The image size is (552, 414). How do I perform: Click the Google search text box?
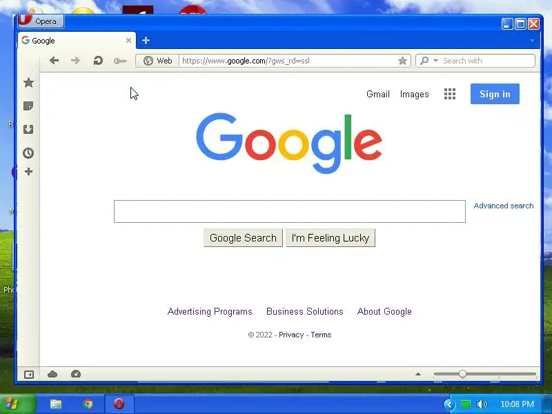(x=289, y=211)
